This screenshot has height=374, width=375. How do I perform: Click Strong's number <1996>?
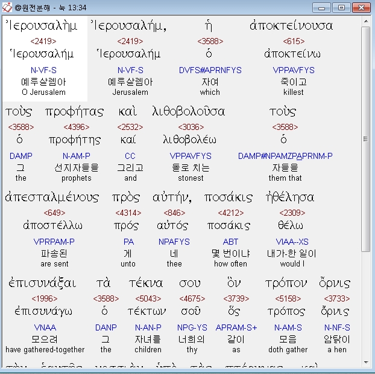[x=45, y=298]
